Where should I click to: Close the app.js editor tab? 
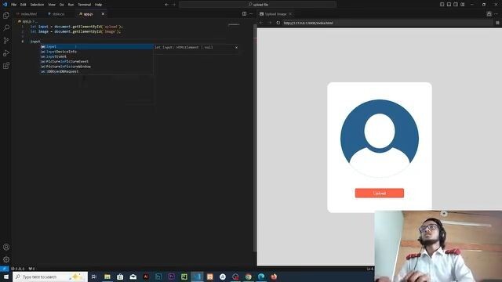tap(103, 14)
